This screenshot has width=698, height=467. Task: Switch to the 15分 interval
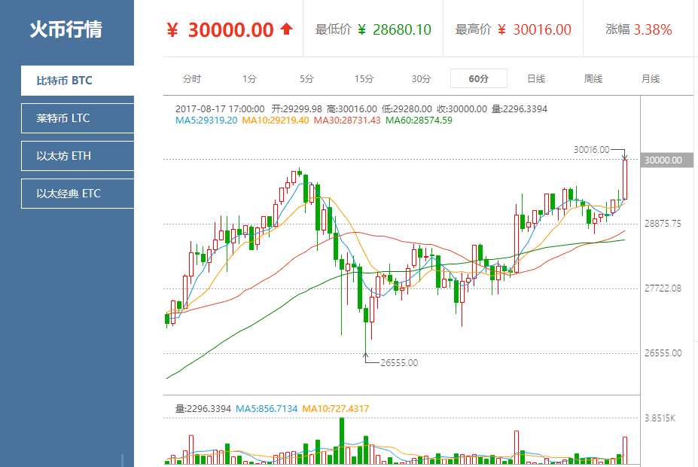click(364, 78)
